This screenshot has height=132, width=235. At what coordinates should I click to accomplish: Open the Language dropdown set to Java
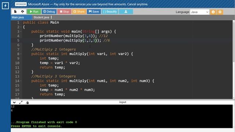[x=199, y=12]
